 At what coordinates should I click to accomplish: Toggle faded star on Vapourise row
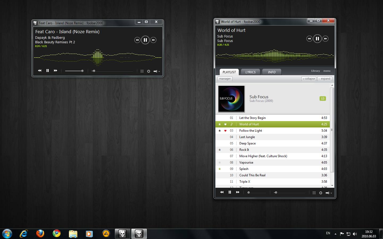pos(220,163)
